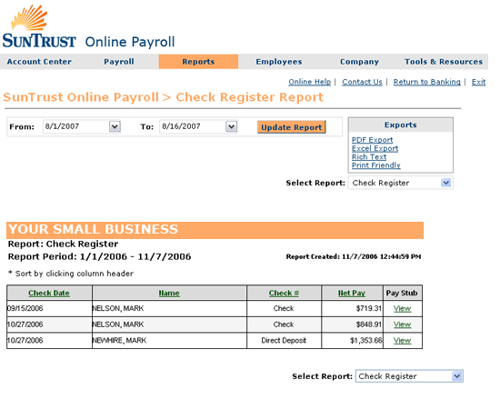Open the Employees tab

(279, 62)
